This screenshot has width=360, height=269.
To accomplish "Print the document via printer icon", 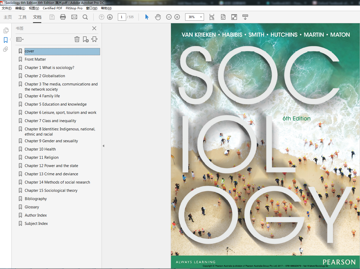I will click(63, 17).
